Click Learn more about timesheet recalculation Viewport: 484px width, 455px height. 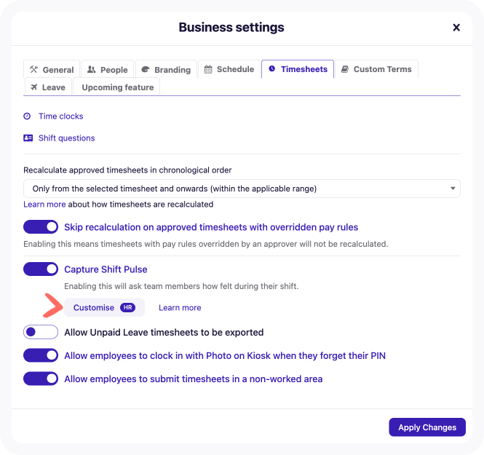click(x=44, y=204)
